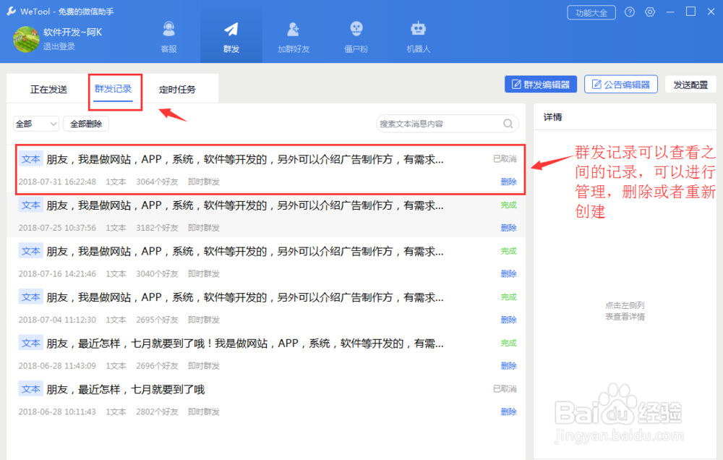Click the 软件开发~阿K user name

coord(73,33)
